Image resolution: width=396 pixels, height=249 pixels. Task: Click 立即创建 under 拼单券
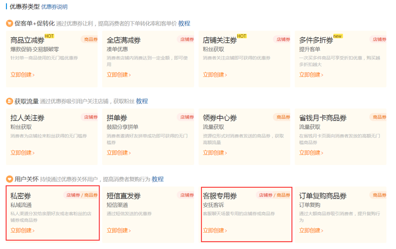pos(118,153)
